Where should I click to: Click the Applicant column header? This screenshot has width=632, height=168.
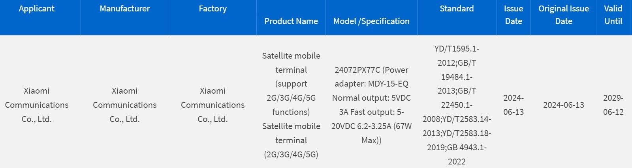[x=36, y=9]
